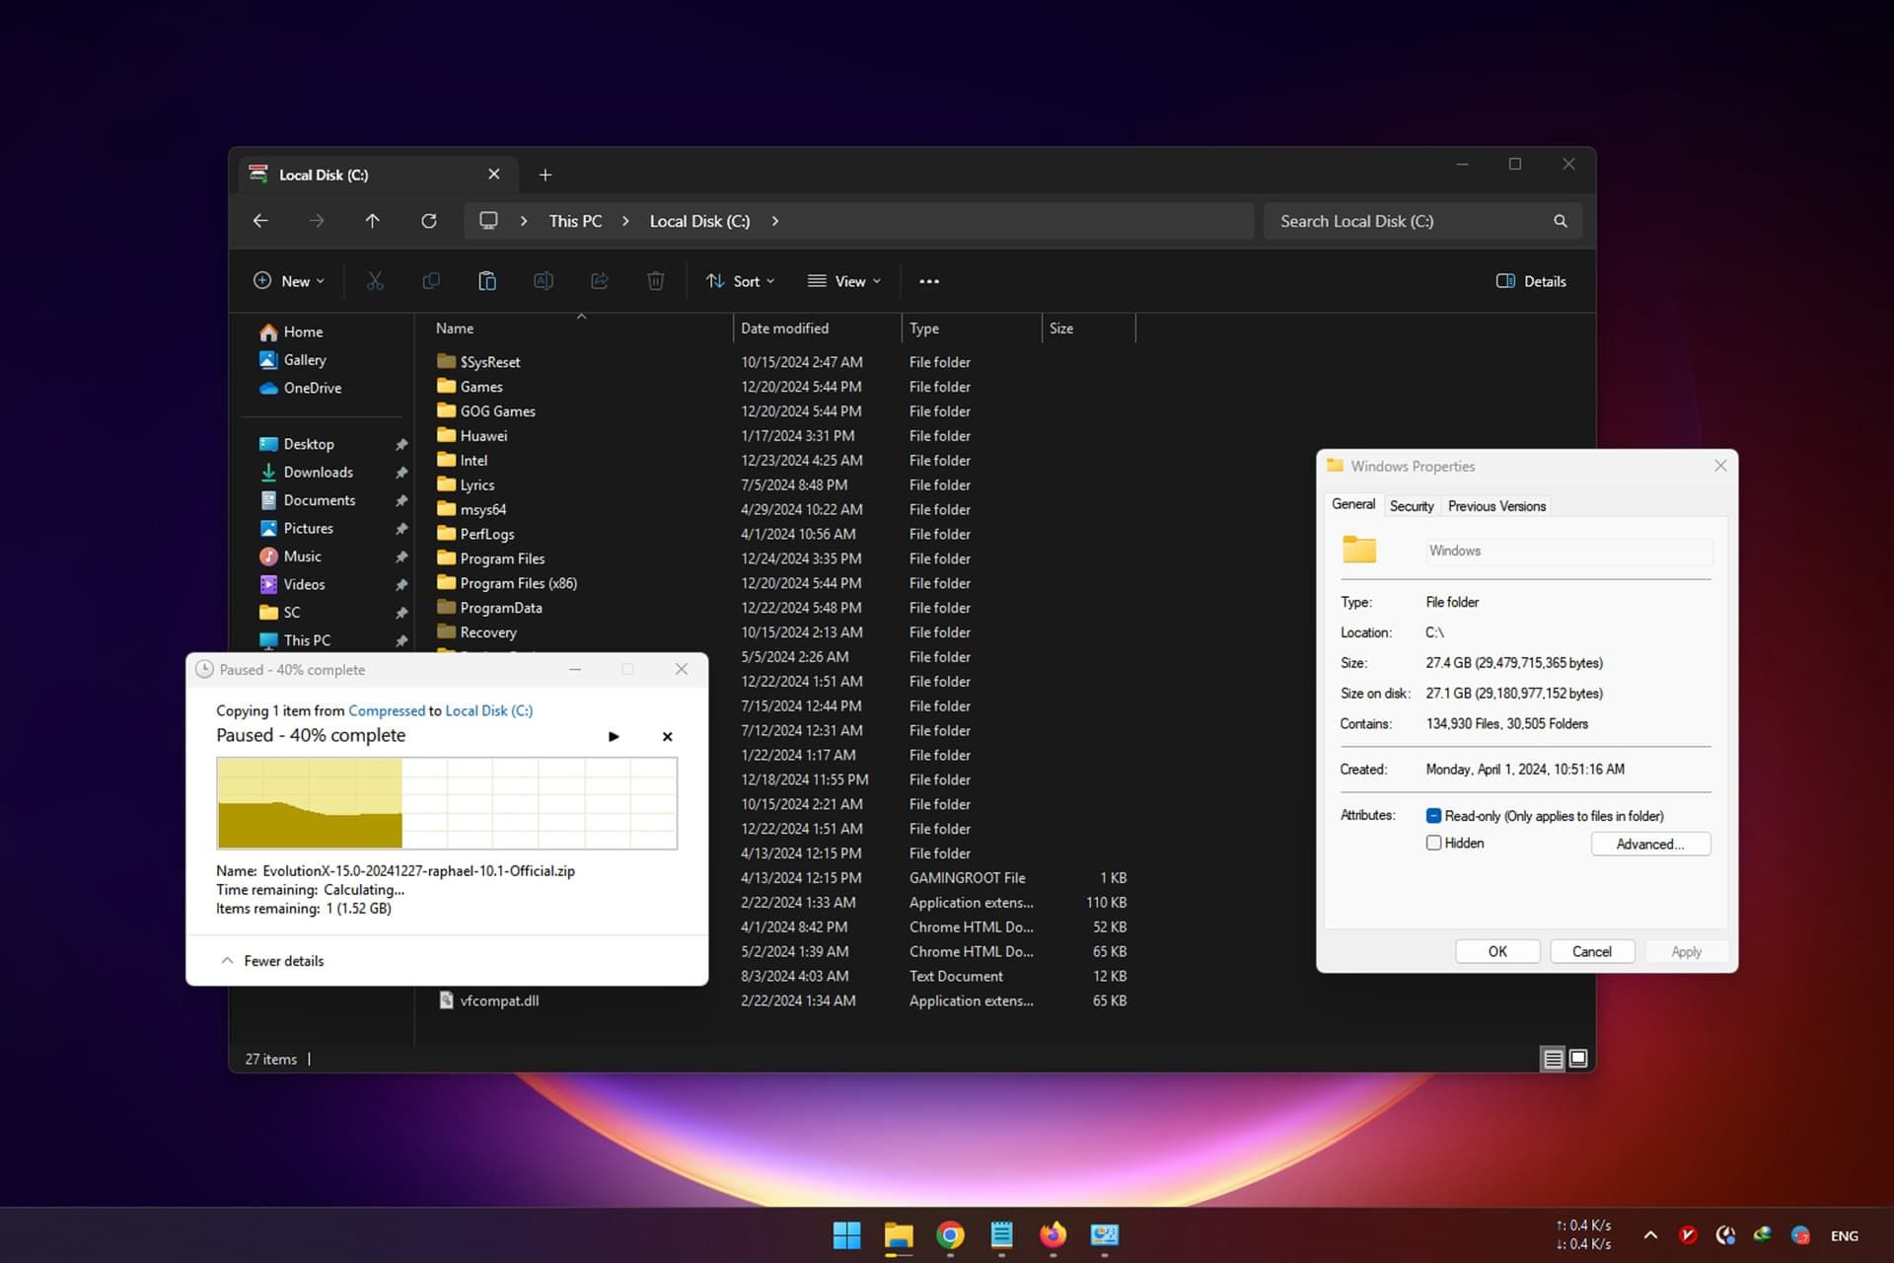Expand Fewer details section in copy dialog
The image size is (1894, 1263).
tap(272, 960)
